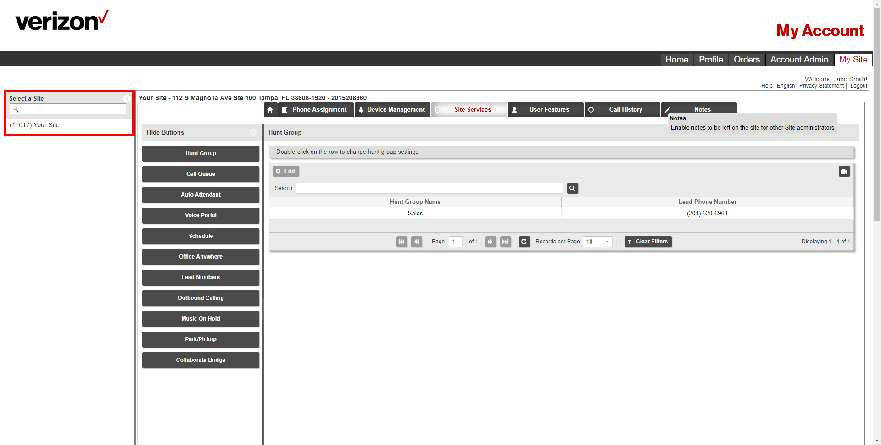Click the Logout link

[x=859, y=86]
